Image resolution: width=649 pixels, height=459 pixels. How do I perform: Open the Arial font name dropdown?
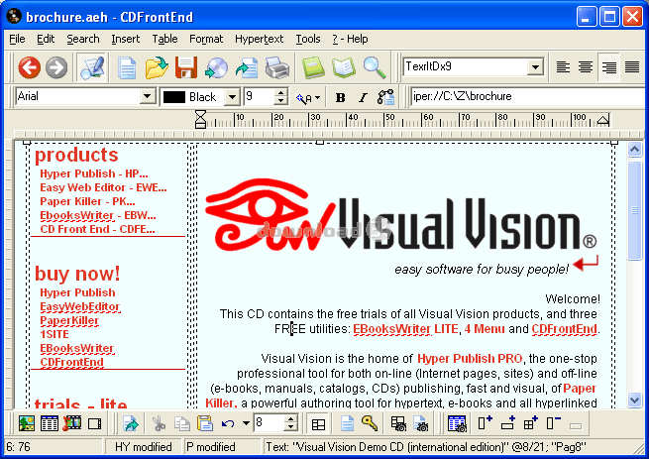tap(148, 97)
